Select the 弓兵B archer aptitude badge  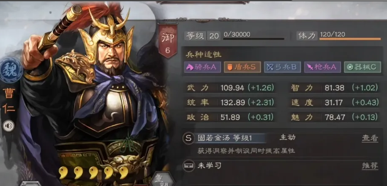tap(282, 67)
